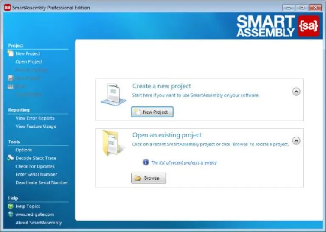Click the red {sa} logo

309,26
